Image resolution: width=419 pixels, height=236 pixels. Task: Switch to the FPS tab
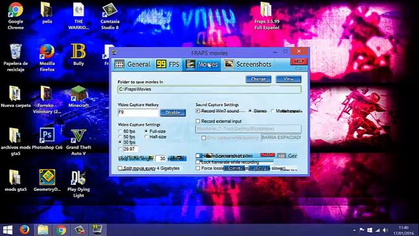(168, 64)
